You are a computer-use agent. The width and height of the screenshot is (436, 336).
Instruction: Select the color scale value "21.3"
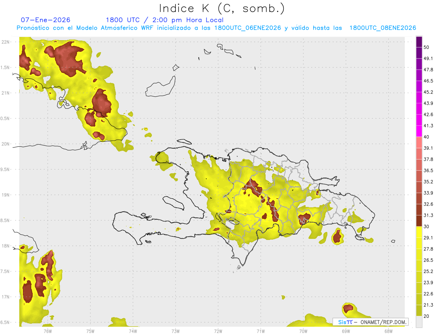[x=429, y=305]
